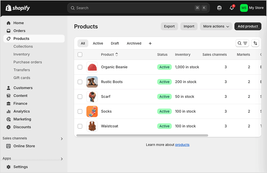Click the magnifier icon in the search bar
The width and height of the screenshot is (267, 173).
[73, 8]
